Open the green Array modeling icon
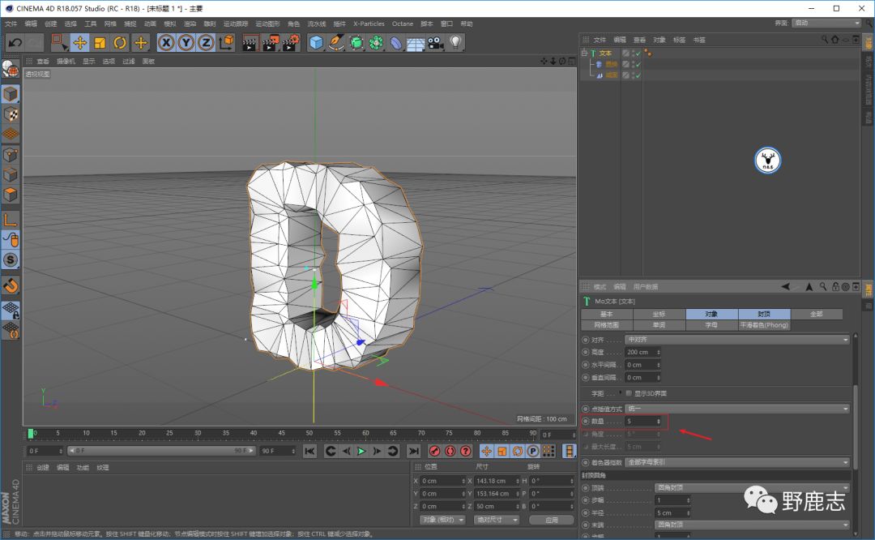This screenshot has width=875, height=540. pyautogui.click(x=376, y=43)
